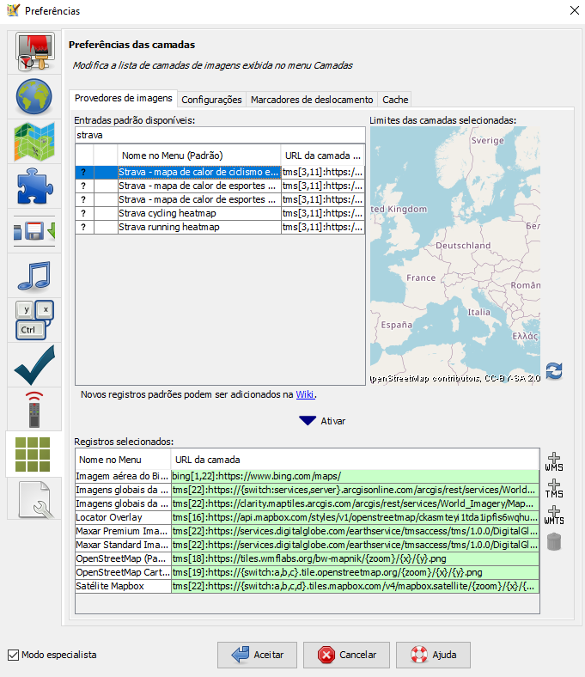Viewport: 585px width, 677px height.
Task: Click tiles.wmflabs.org bw-mapnik URL cell
Action: tap(356, 558)
